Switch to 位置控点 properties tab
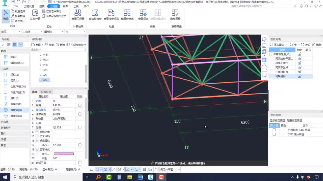323x181 pixels. (46, 92)
